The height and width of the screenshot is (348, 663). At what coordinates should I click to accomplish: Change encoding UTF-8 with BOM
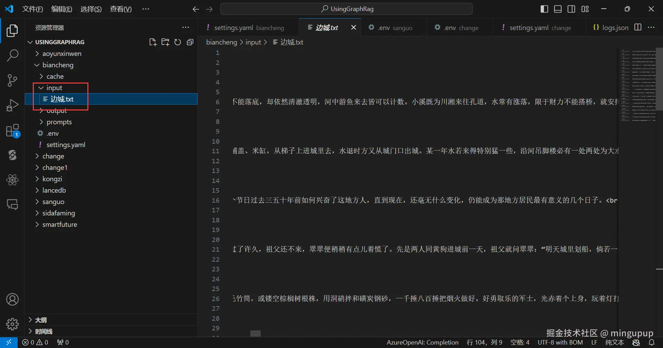point(560,342)
